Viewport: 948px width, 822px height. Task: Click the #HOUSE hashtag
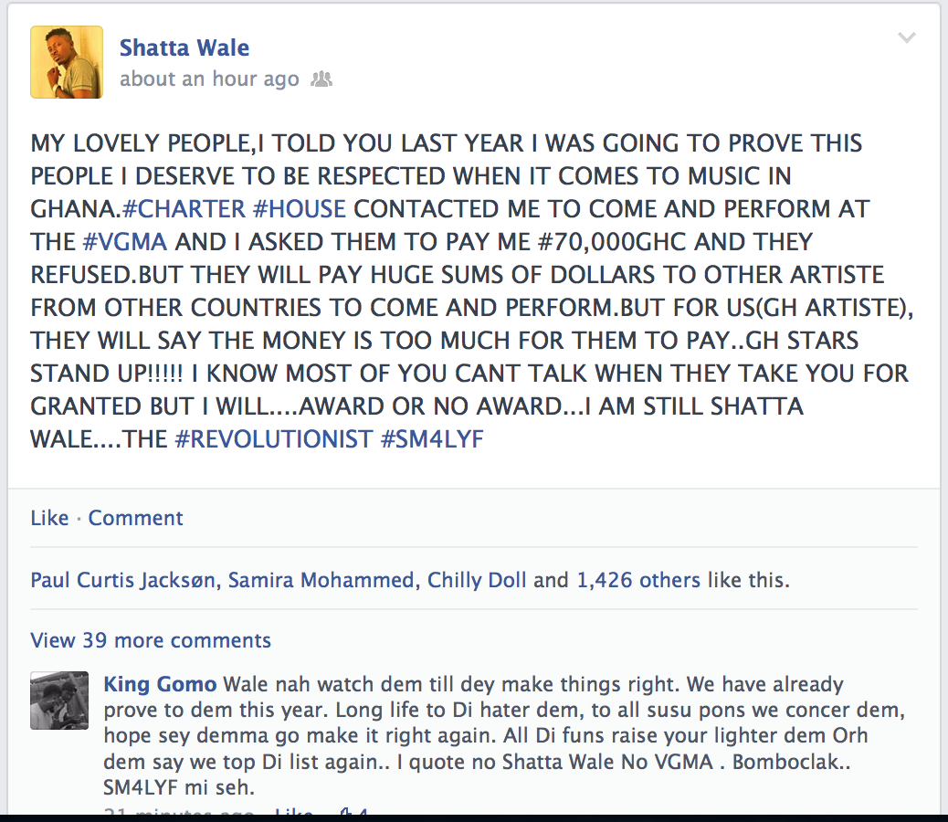pos(300,209)
